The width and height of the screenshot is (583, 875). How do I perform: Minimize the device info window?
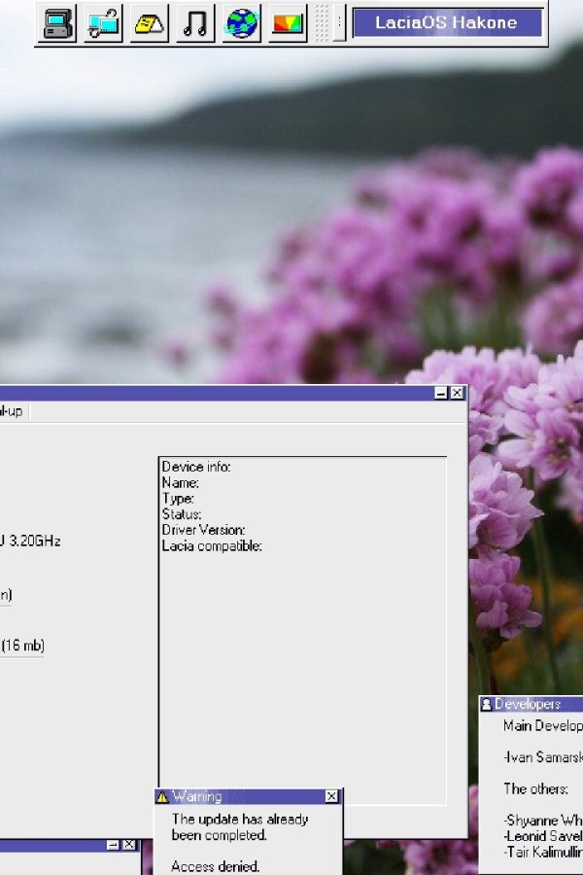(x=441, y=393)
